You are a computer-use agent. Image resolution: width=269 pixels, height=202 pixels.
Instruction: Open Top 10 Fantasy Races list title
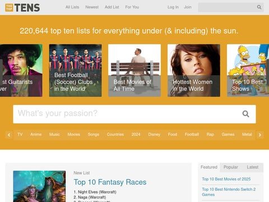click(110, 182)
